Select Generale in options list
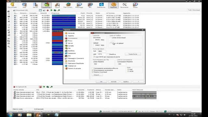The image size is (208, 117). tap(71, 33)
